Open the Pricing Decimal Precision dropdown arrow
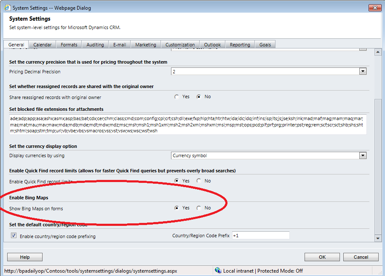This screenshot has width=385, height=276. [x=363, y=71]
